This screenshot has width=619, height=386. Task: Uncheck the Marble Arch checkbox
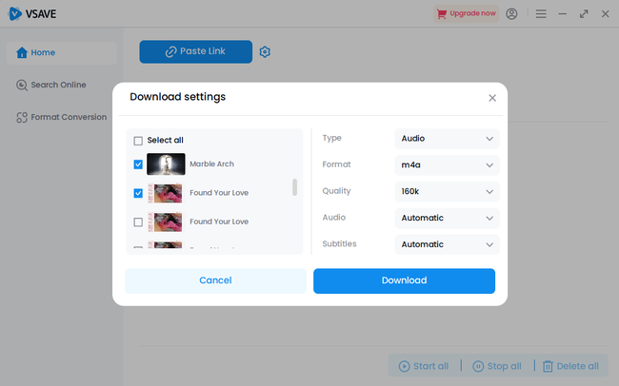138,164
